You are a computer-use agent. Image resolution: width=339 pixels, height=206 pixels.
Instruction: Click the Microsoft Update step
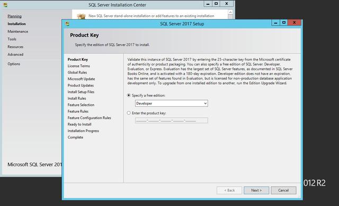click(x=81, y=79)
